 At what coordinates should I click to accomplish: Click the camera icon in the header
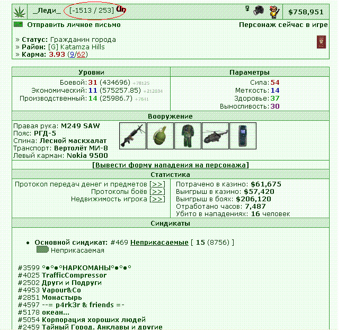(259, 11)
